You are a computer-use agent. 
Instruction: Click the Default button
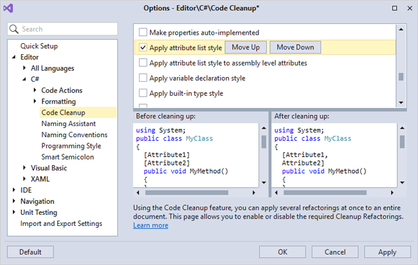coord(30,252)
